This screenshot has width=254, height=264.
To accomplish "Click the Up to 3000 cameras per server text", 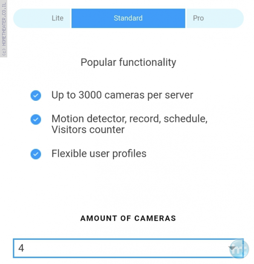I will (x=122, y=95).
